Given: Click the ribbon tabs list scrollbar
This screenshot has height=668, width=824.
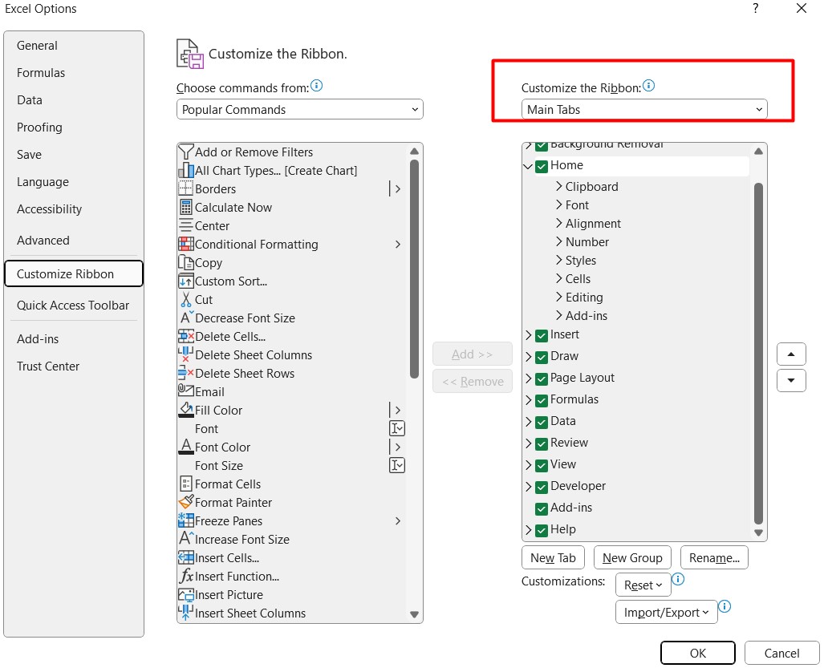Looking at the screenshot, I should 758,353.
